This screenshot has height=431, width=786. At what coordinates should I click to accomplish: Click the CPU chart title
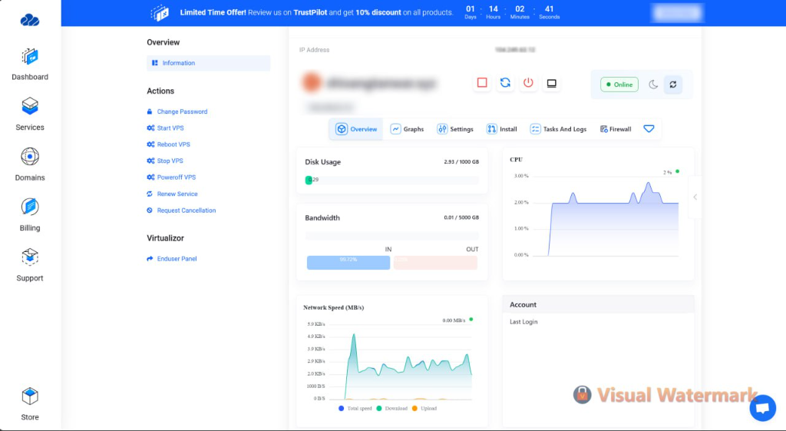pos(517,160)
